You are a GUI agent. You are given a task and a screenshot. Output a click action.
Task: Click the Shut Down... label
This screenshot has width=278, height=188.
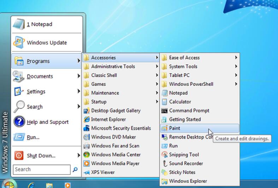click(x=41, y=156)
